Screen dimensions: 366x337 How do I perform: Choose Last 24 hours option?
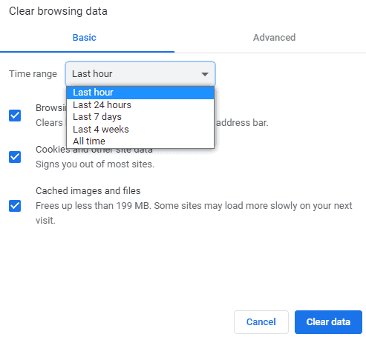coord(140,105)
